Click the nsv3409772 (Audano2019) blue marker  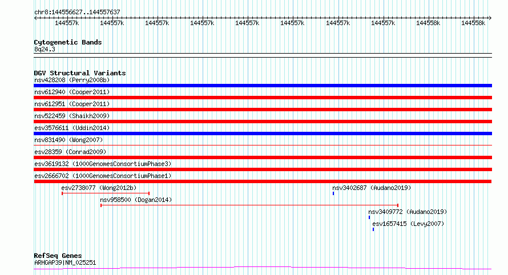click(x=369, y=217)
